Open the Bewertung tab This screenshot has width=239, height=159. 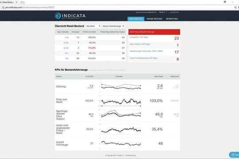(x=172, y=19)
